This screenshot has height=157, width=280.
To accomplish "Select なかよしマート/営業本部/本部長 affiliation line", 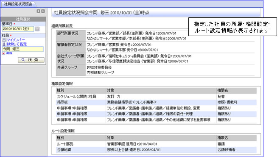I will coord(137,39).
